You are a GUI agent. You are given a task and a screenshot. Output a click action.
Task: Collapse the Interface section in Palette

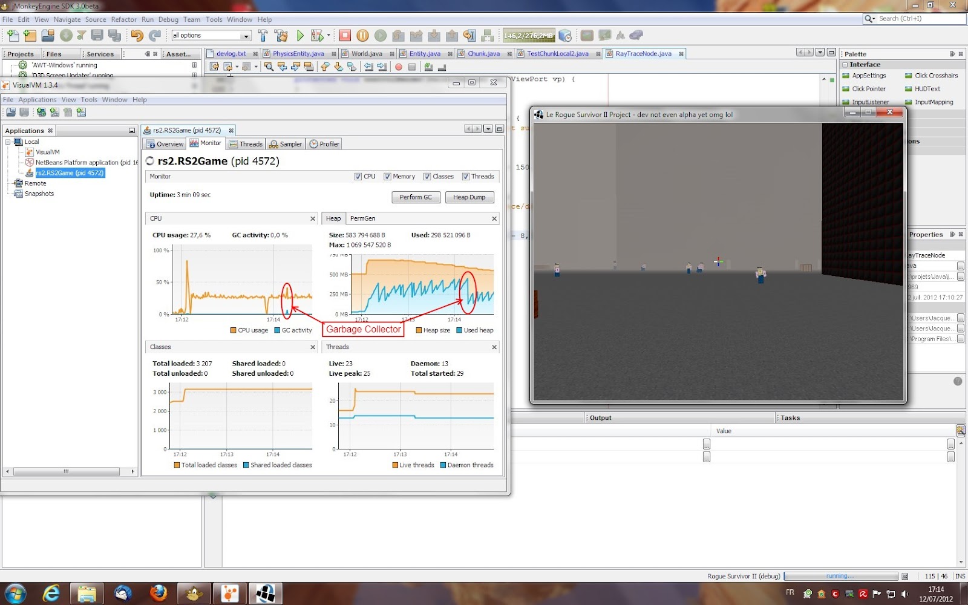click(x=845, y=65)
